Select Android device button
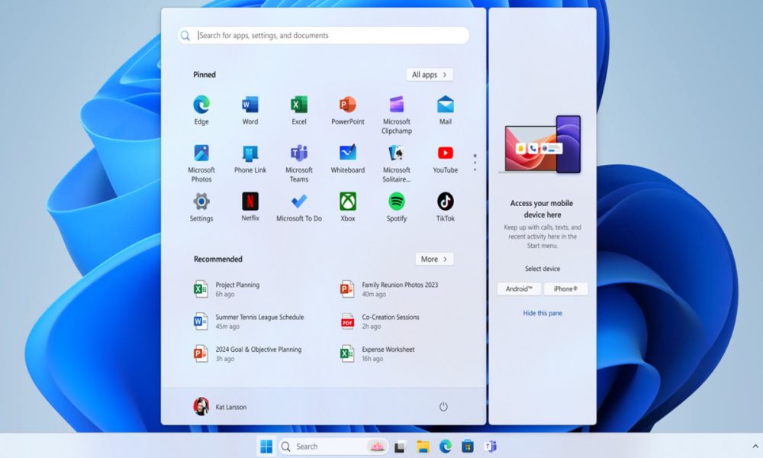The image size is (763, 458). pyautogui.click(x=519, y=289)
